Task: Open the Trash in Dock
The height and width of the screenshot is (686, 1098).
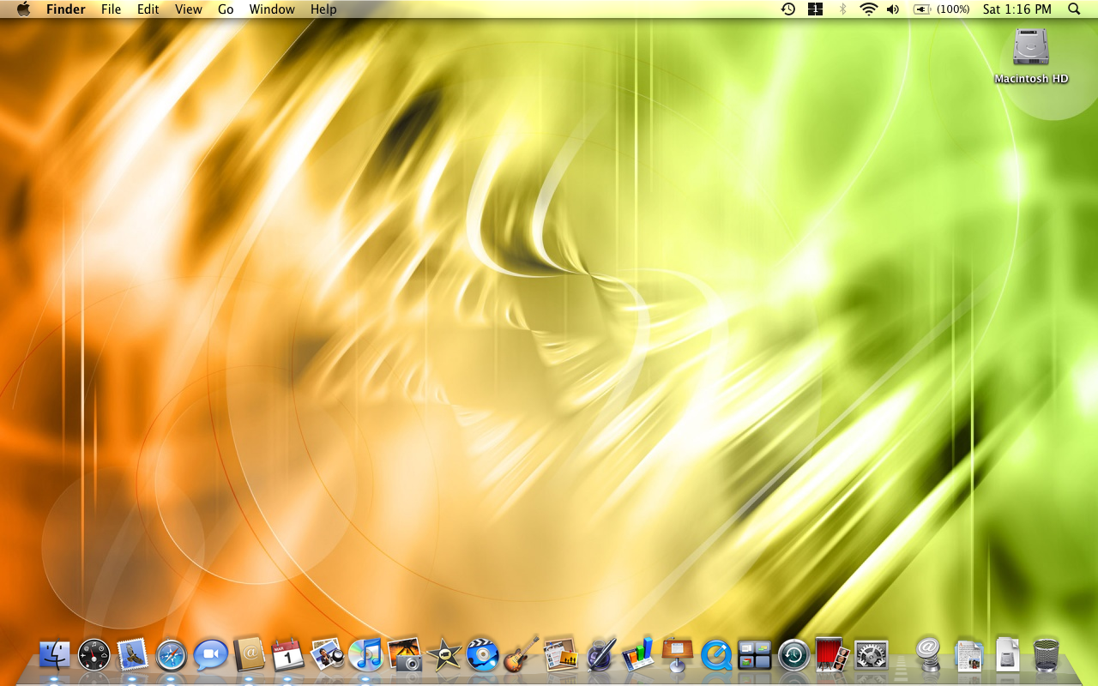Action: pos(1047,656)
